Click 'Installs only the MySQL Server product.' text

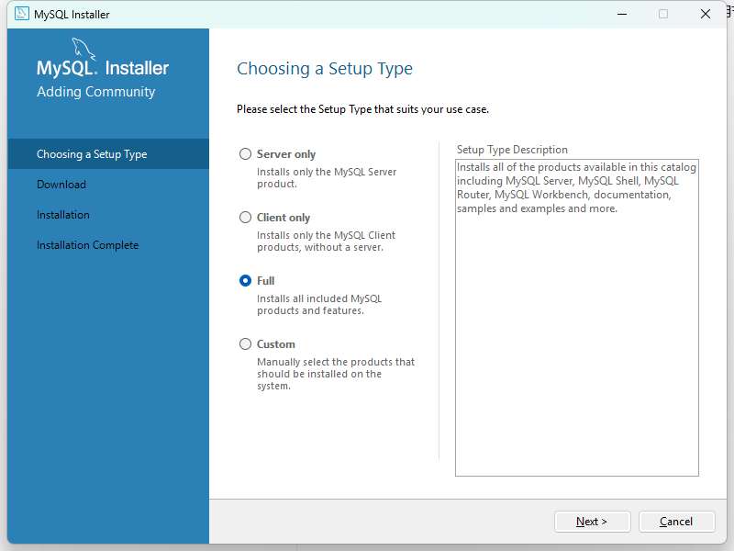click(327, 178)
